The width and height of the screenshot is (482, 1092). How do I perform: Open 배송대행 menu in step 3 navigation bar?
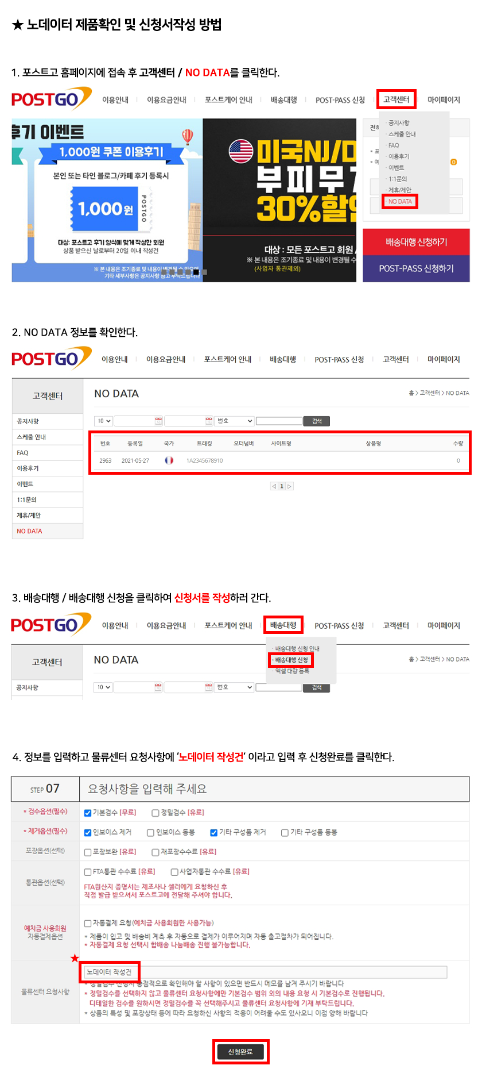click(x=283, y=625)
